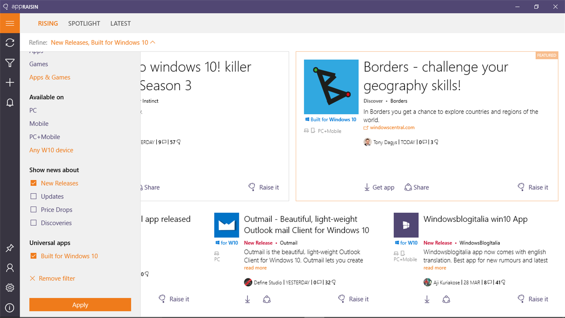The height and width of the screenshot is (318, 565).
Task: Select PC under Available on
Action: coord(33,110)
